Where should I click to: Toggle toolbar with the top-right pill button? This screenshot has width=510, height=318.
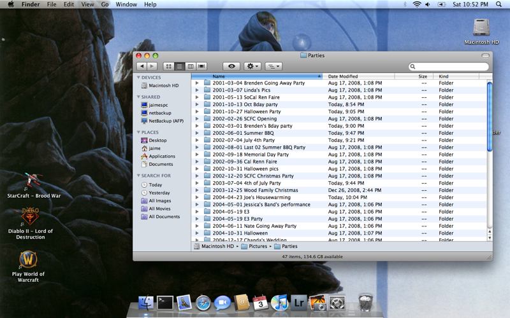[485, 56]
